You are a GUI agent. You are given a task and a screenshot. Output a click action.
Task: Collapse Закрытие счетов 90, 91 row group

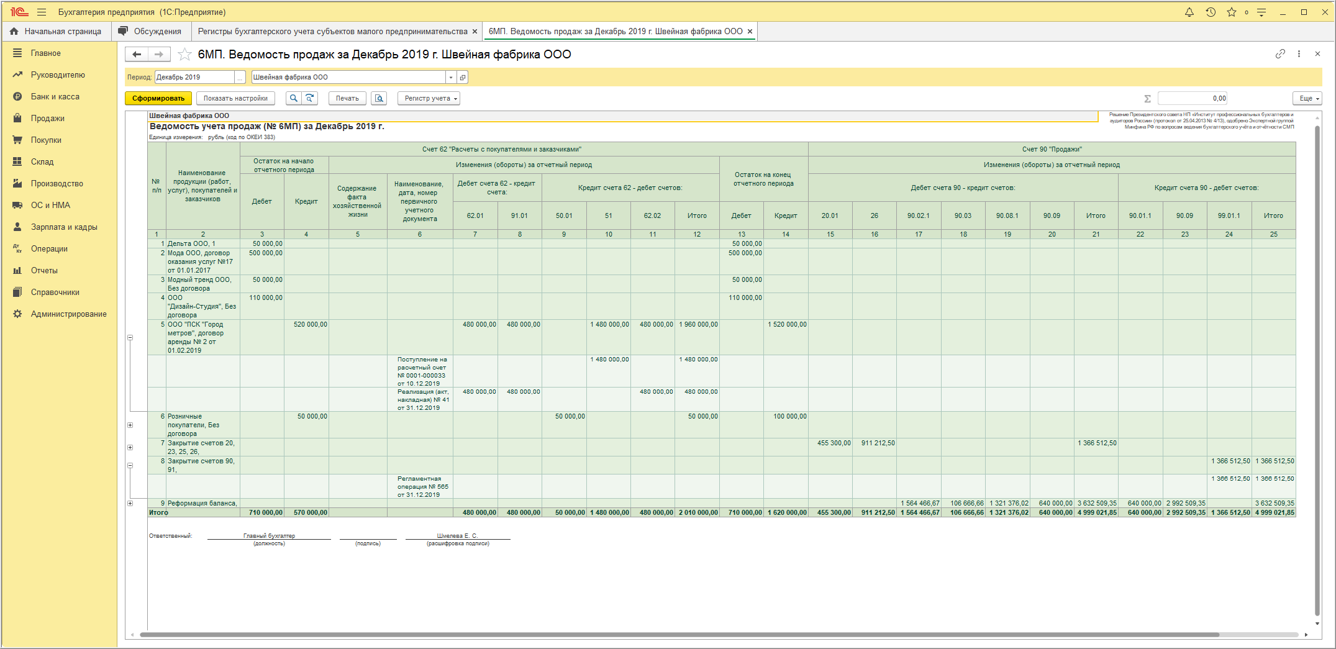[130, 465]
